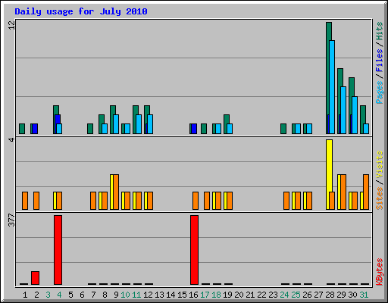Click the day "3" label on the x-axis
Image resolution: width=388 pixels, height=303 pixels.
pos(48,295)
